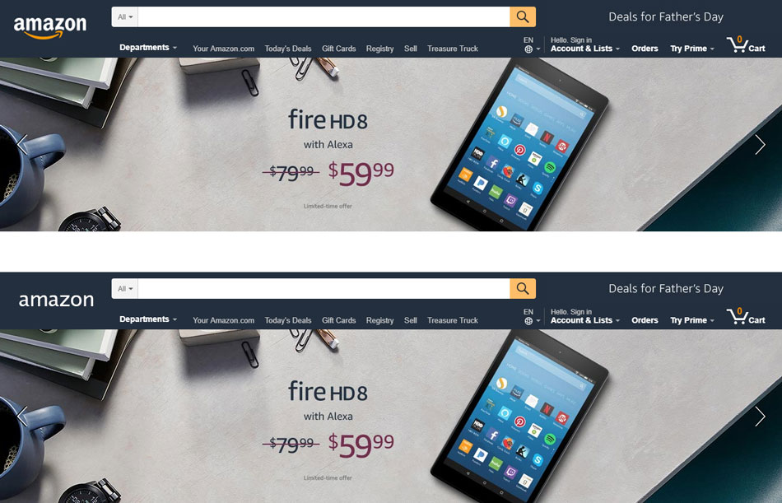Open the top Cart icon
The height and width of the screenshot is (503, 782).
point(746,44)
